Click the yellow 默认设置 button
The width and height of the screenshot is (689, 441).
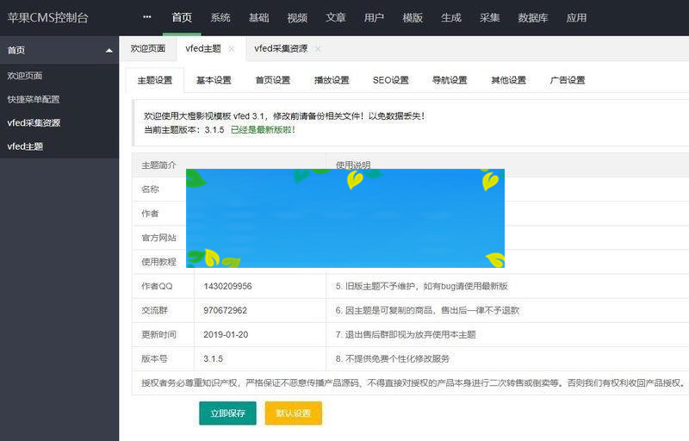(x=293, y=413)
